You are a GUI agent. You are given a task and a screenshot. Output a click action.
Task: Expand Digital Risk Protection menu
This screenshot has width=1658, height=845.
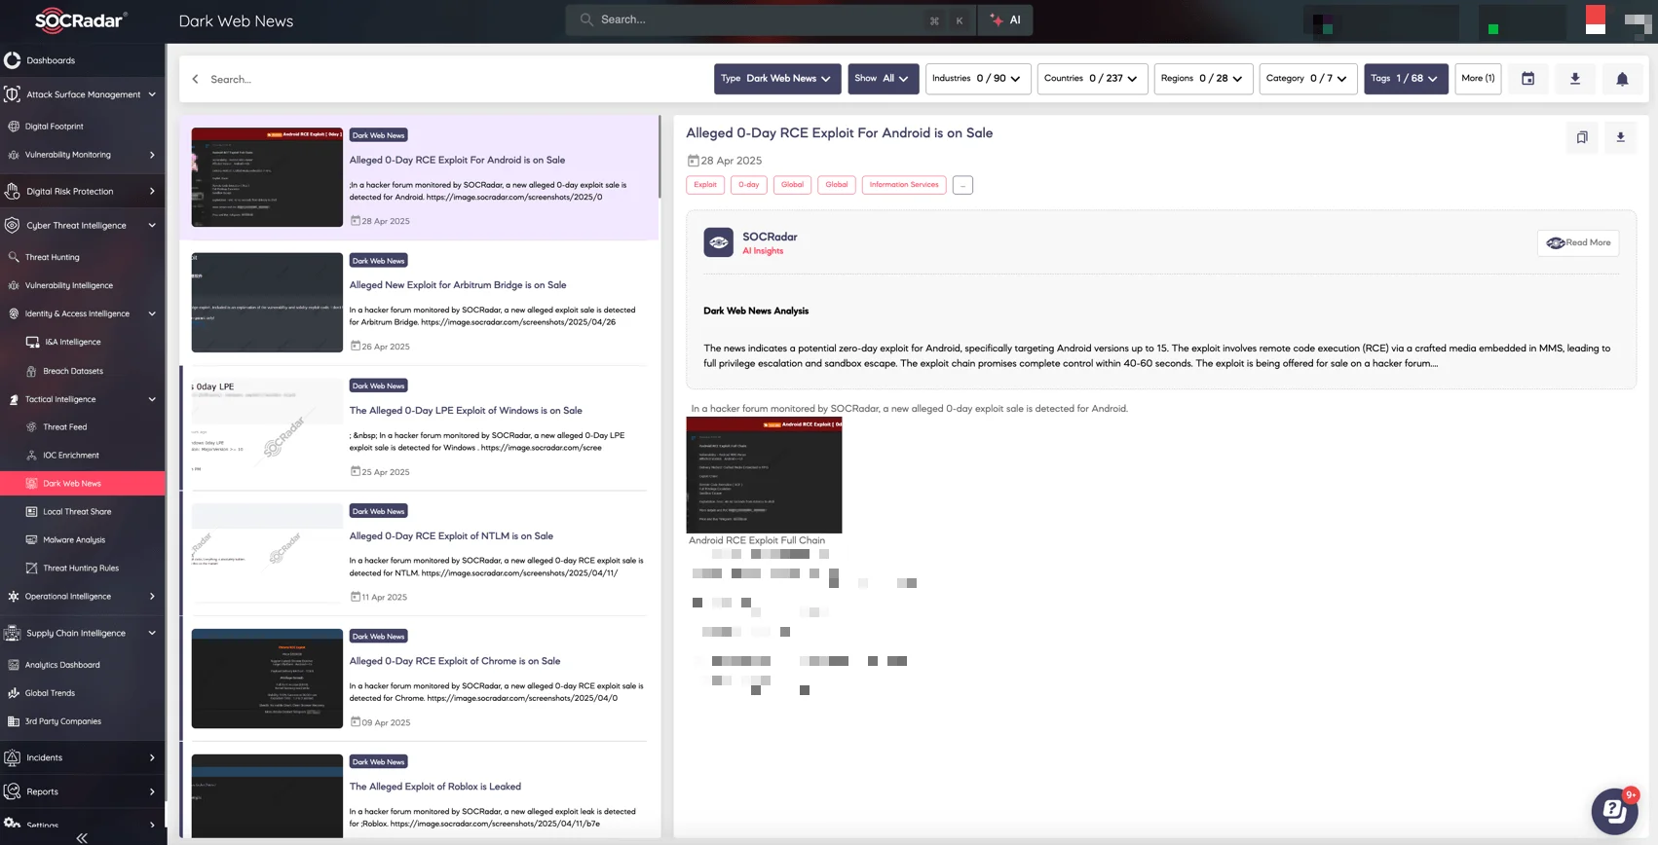point(82,192)
